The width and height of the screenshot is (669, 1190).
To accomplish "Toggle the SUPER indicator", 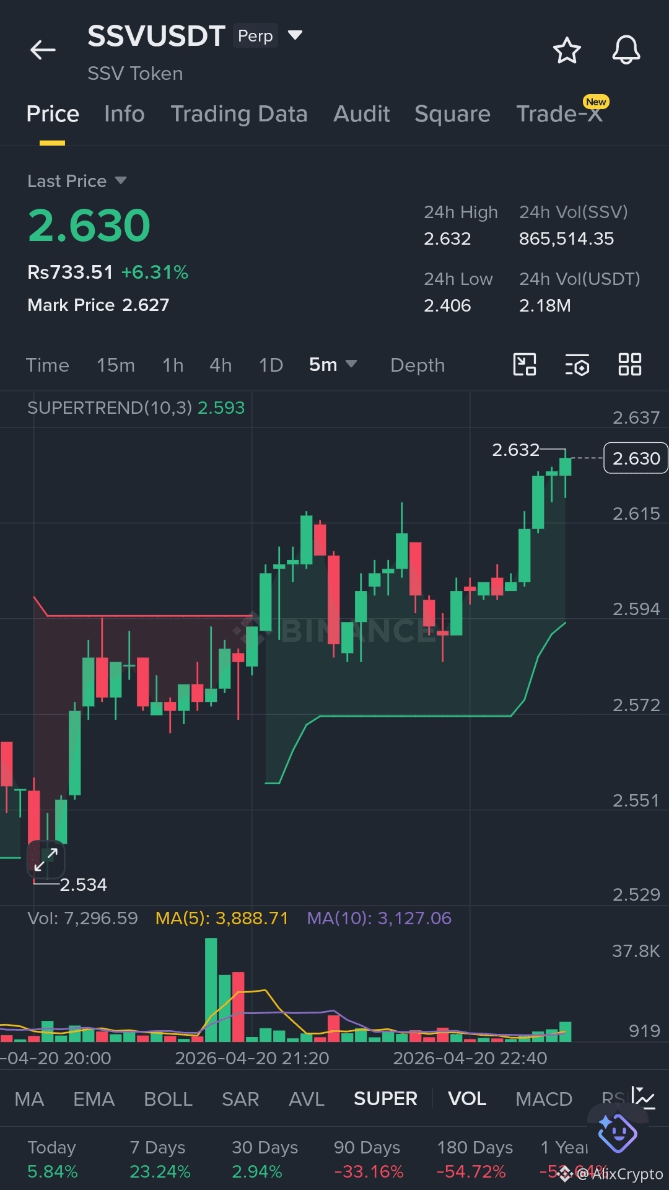I will coord(385,1098).
